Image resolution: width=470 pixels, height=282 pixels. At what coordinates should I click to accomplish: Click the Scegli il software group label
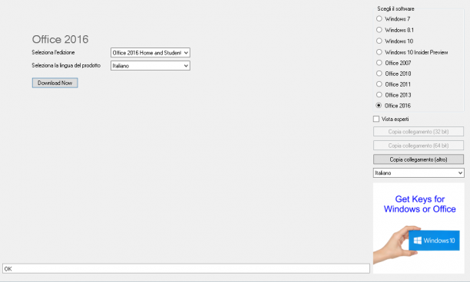(x=396, y=8)
